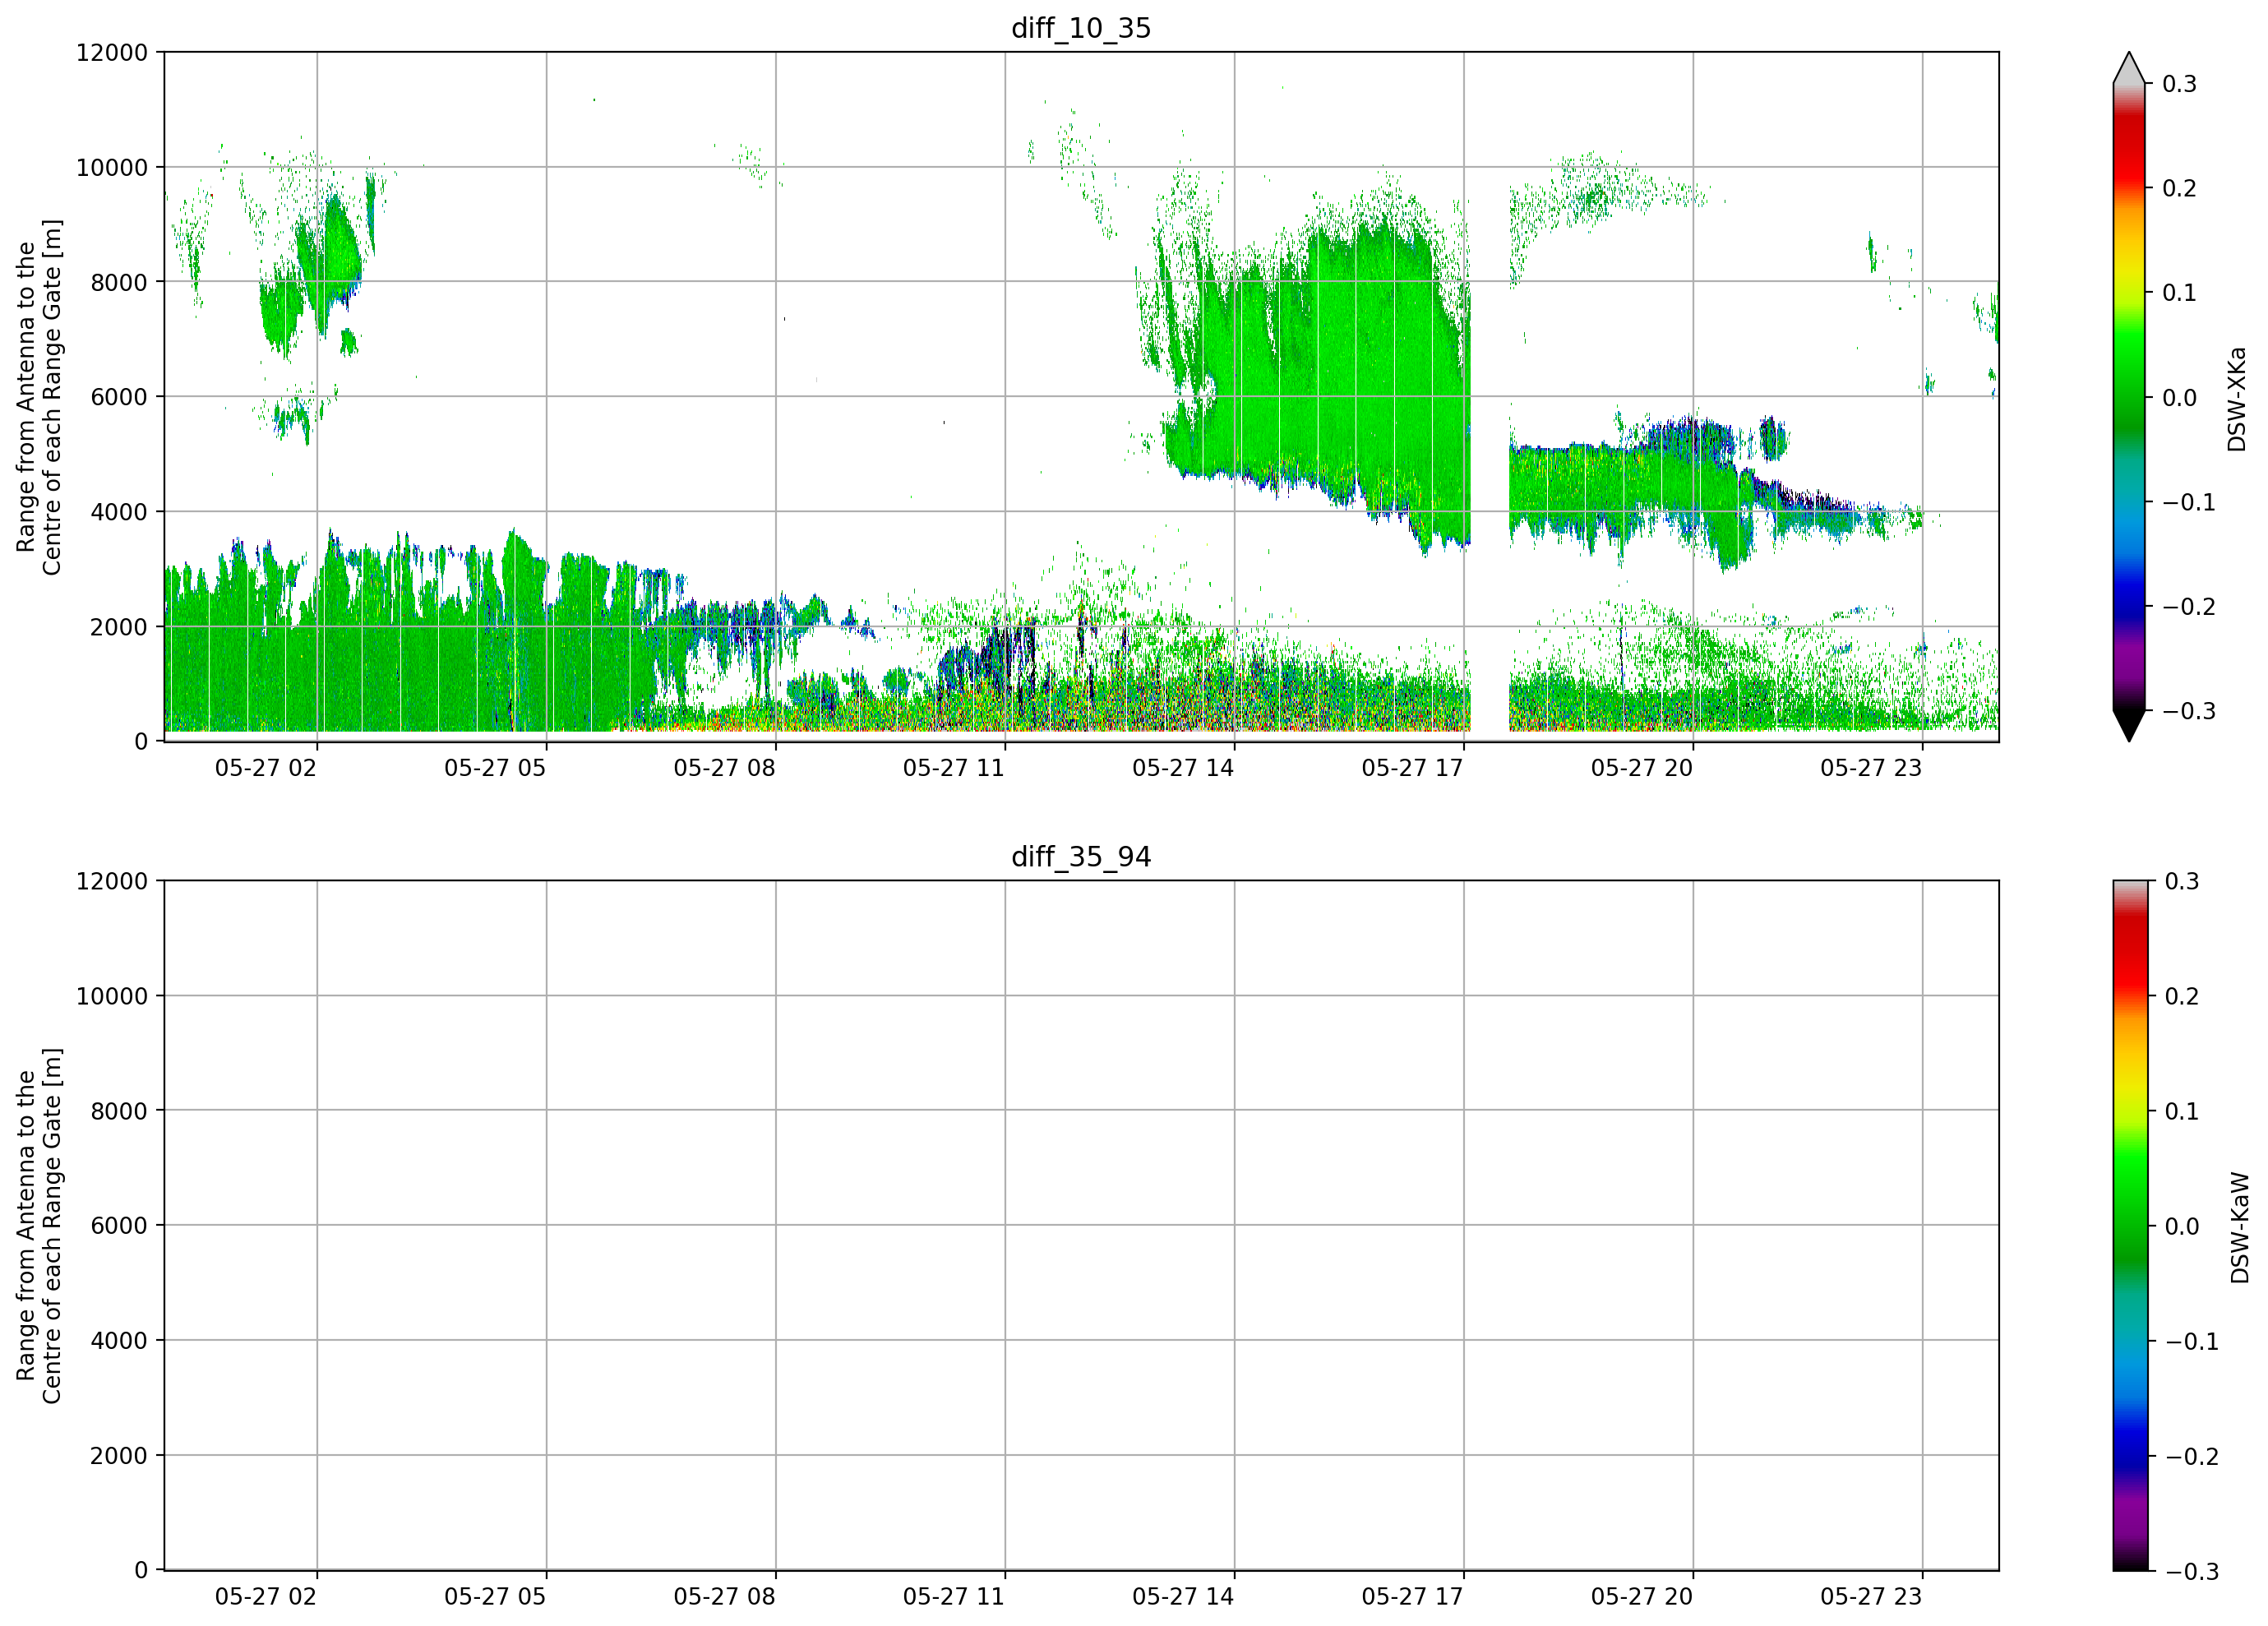This screenshot has width=2268, height=1626.
Task: Click the 4000 y-tick on diff_35_94
Action: pyautogui.click(x=119, y=1341)
